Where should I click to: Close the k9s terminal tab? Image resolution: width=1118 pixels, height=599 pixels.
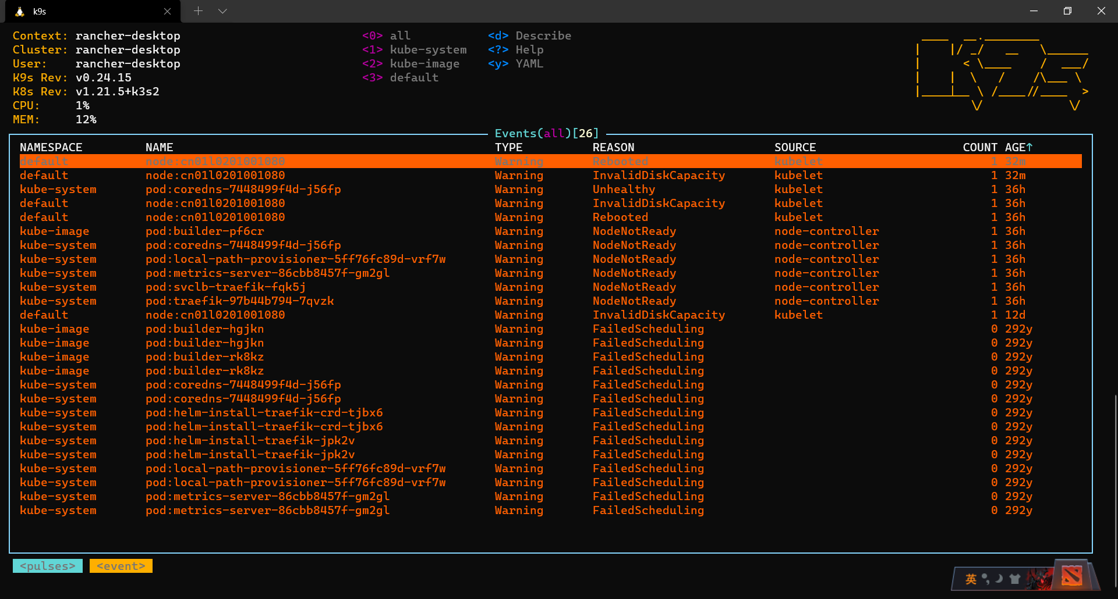tap(167, 12)
